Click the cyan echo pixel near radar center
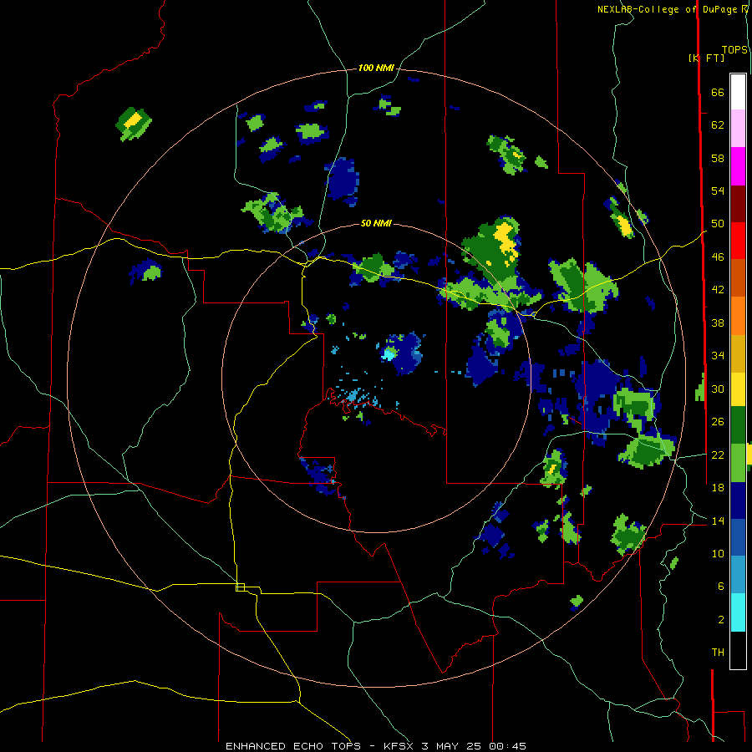752x752 pixels. pyautogui.click(x=389, y=354)
